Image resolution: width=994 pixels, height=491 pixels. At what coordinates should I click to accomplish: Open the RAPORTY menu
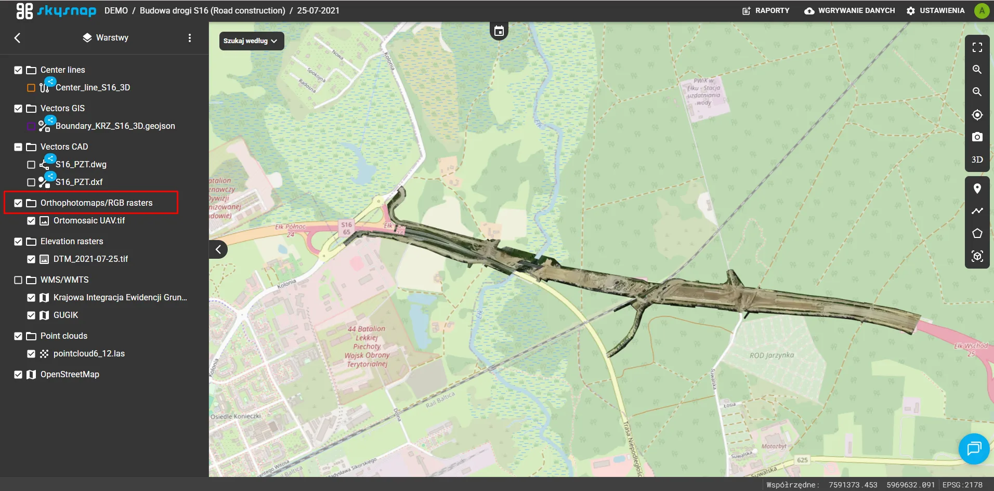coord(765,10)
